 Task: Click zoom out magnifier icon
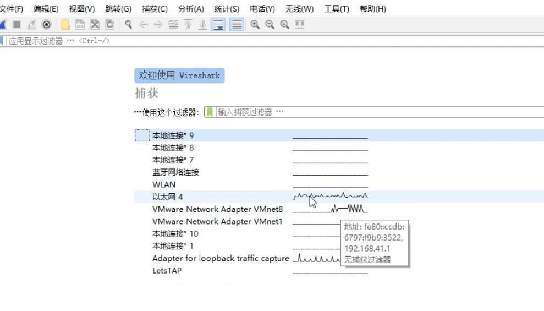[270, 25]
